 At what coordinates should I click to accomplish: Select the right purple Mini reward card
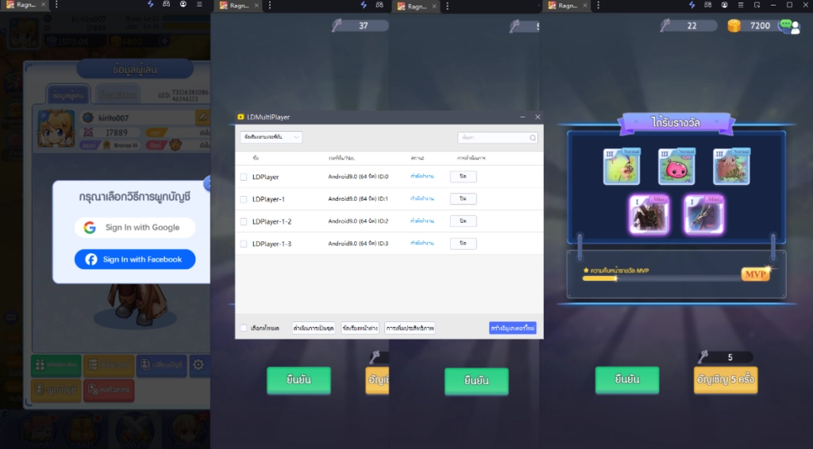pos(703,214)
